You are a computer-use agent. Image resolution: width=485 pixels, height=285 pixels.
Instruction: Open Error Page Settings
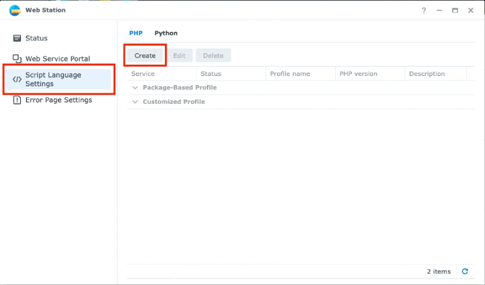pos(58,100)
